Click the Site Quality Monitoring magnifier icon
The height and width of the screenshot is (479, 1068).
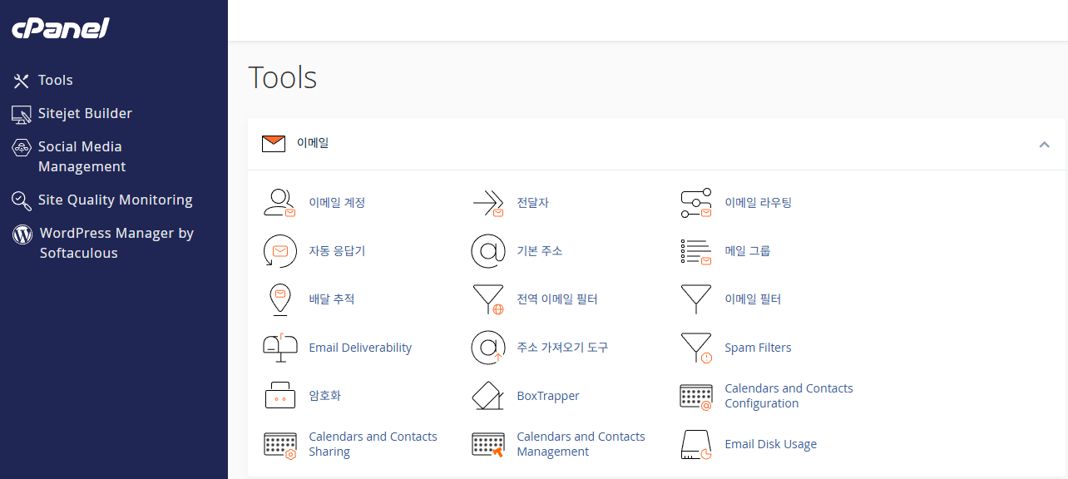[22, 200]
